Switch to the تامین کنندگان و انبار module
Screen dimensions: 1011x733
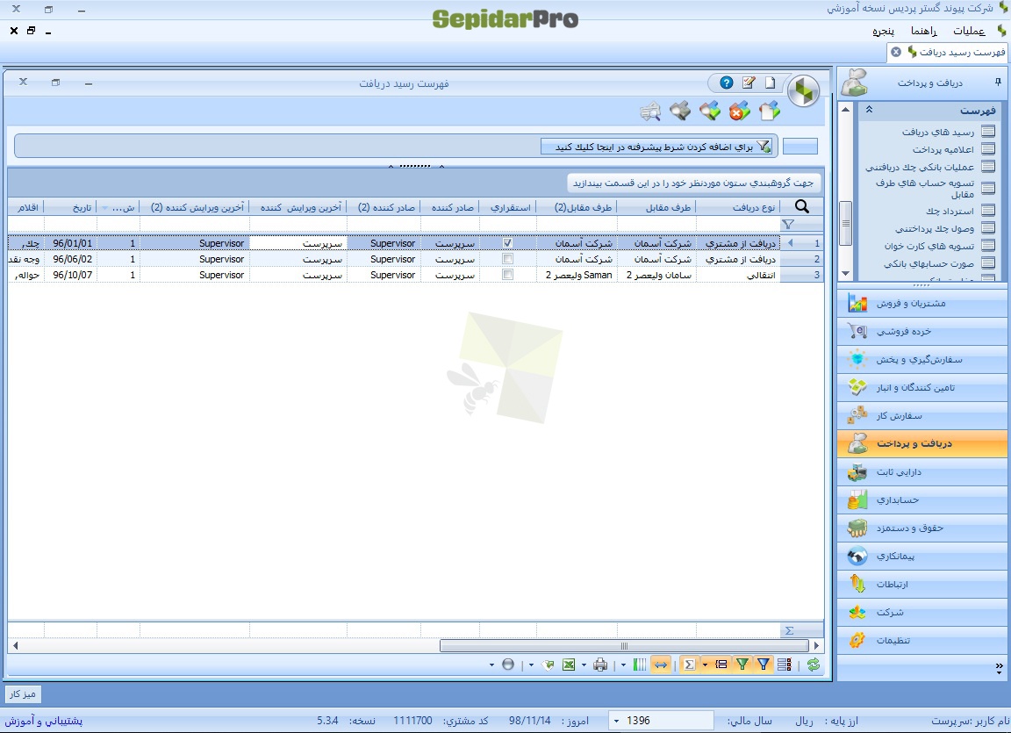click(x=922, y=387)
